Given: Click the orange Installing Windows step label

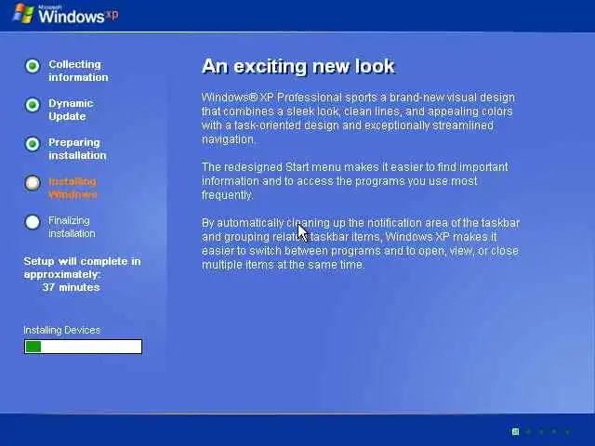Looking at the screenshot, I should 73,188.
